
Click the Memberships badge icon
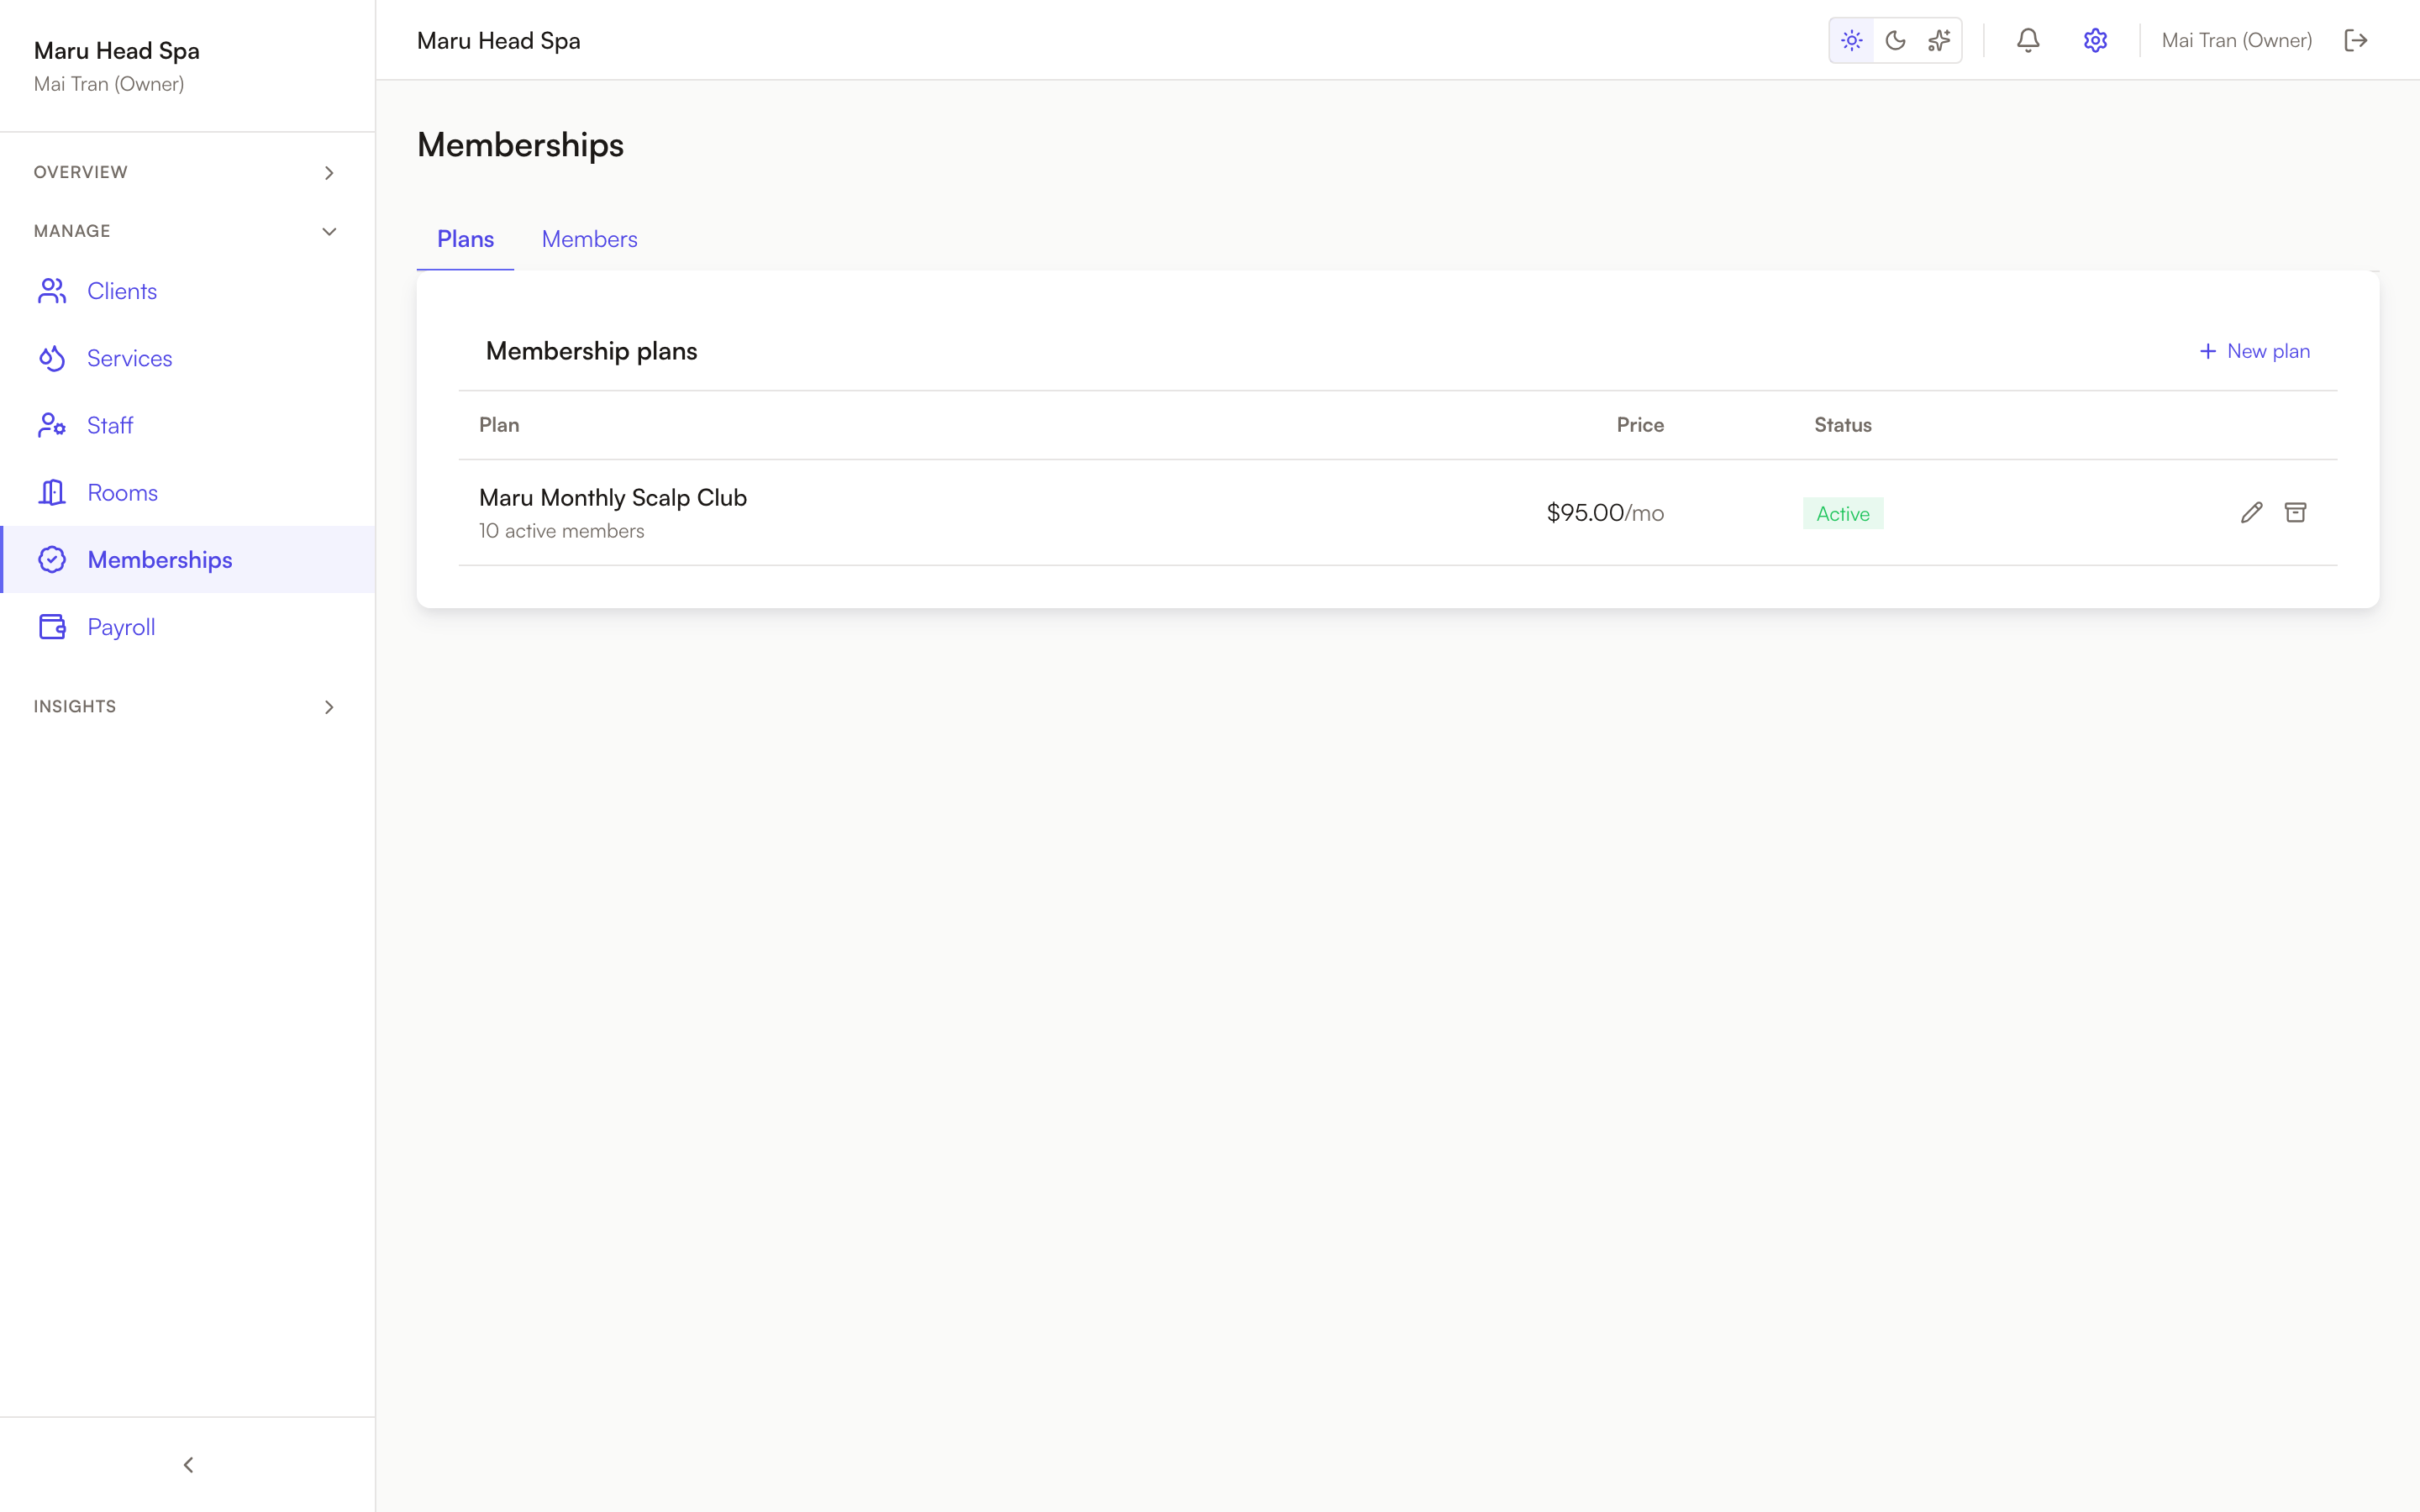pyautogui.click(x=52, y=559)
